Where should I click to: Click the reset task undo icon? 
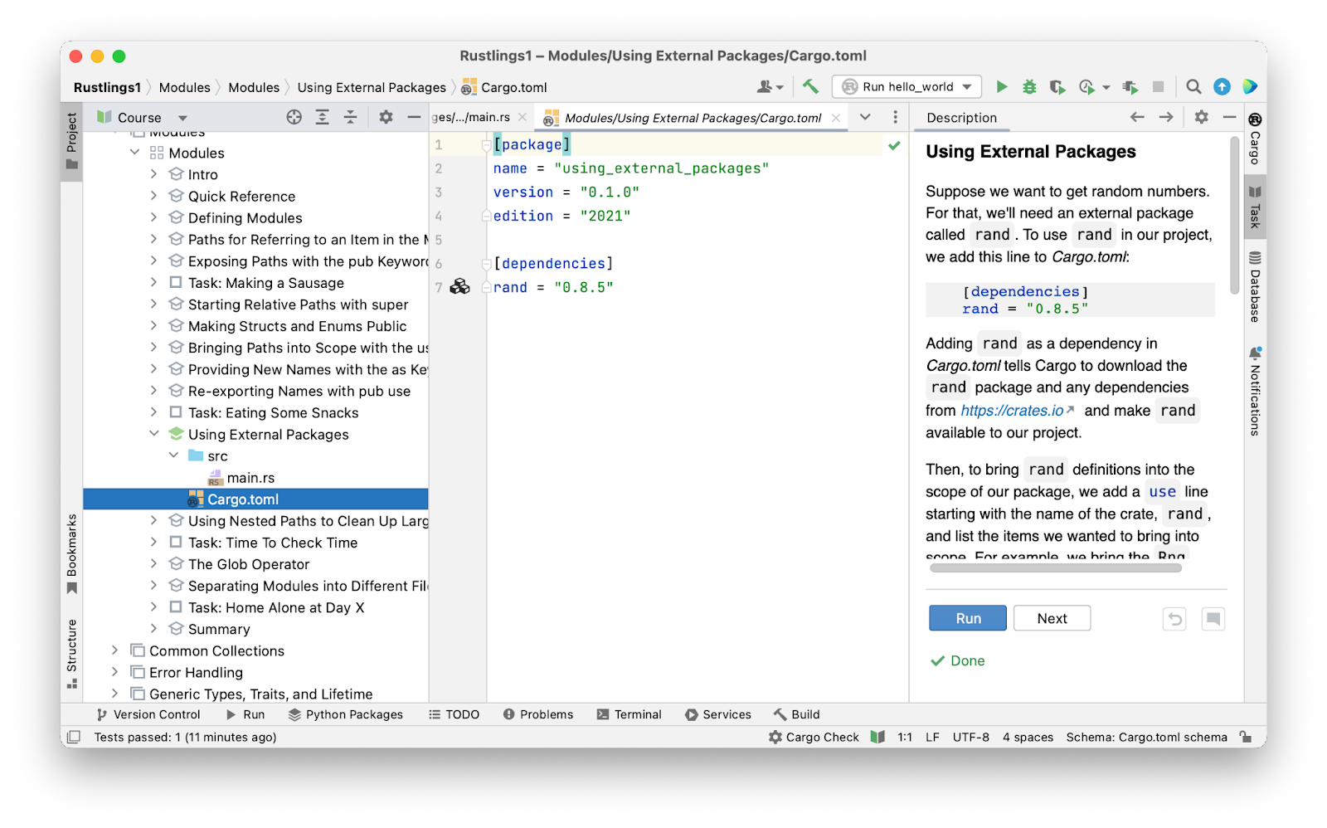pyautogui.click(x=1174, y=619)
